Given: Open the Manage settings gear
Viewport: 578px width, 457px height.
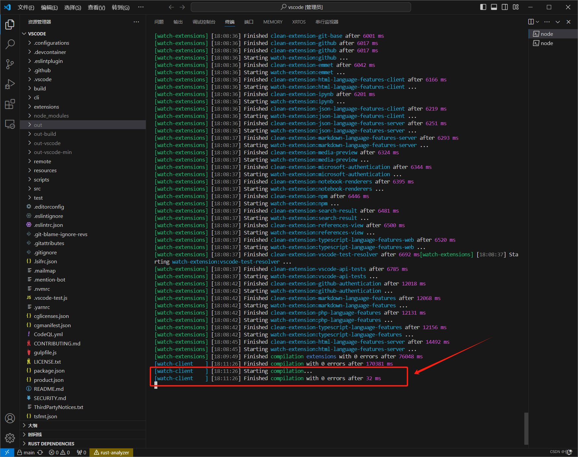Looking at the screenshot, I should pyautogui.click(x=10, y=438).
